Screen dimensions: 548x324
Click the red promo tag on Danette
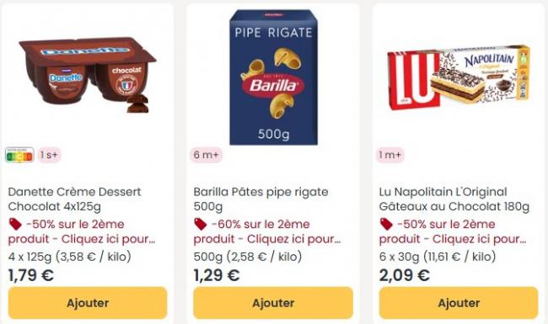point(15,224)
